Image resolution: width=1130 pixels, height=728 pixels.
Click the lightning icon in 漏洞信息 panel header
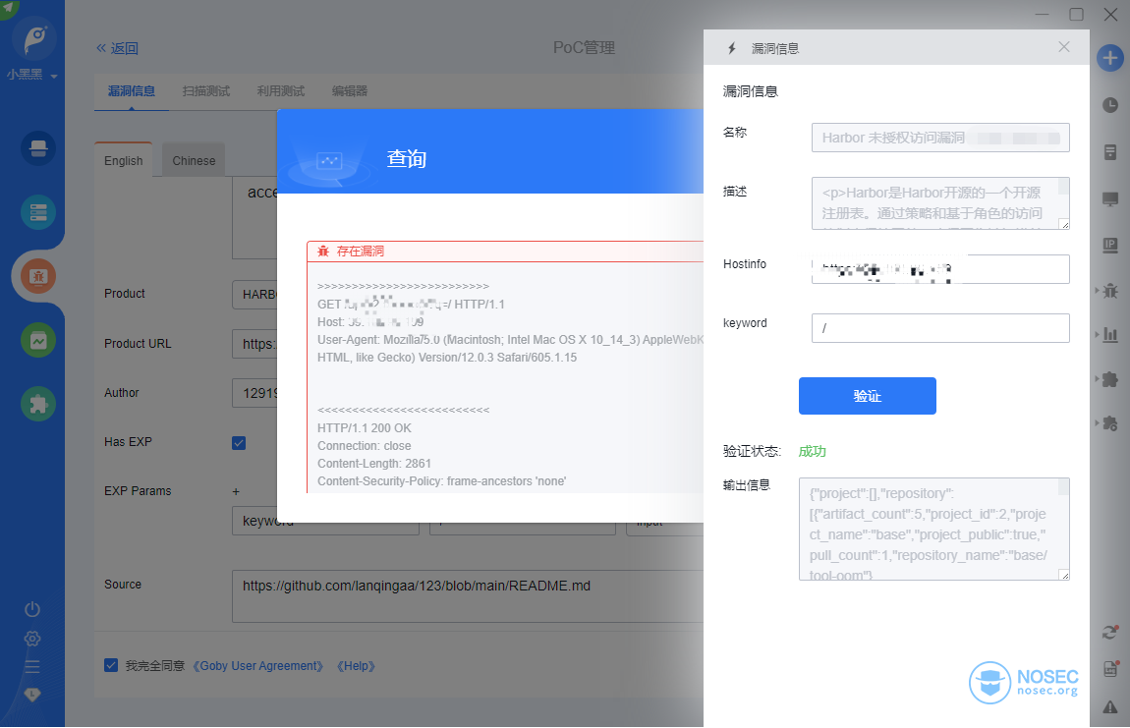pos(731,48)
